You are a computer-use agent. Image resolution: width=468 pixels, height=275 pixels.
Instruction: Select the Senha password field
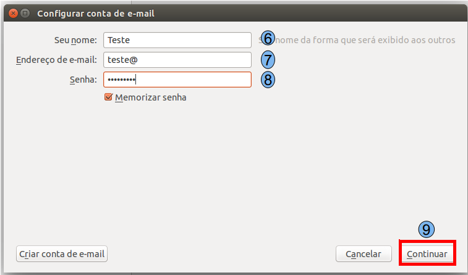click(177, 80)
